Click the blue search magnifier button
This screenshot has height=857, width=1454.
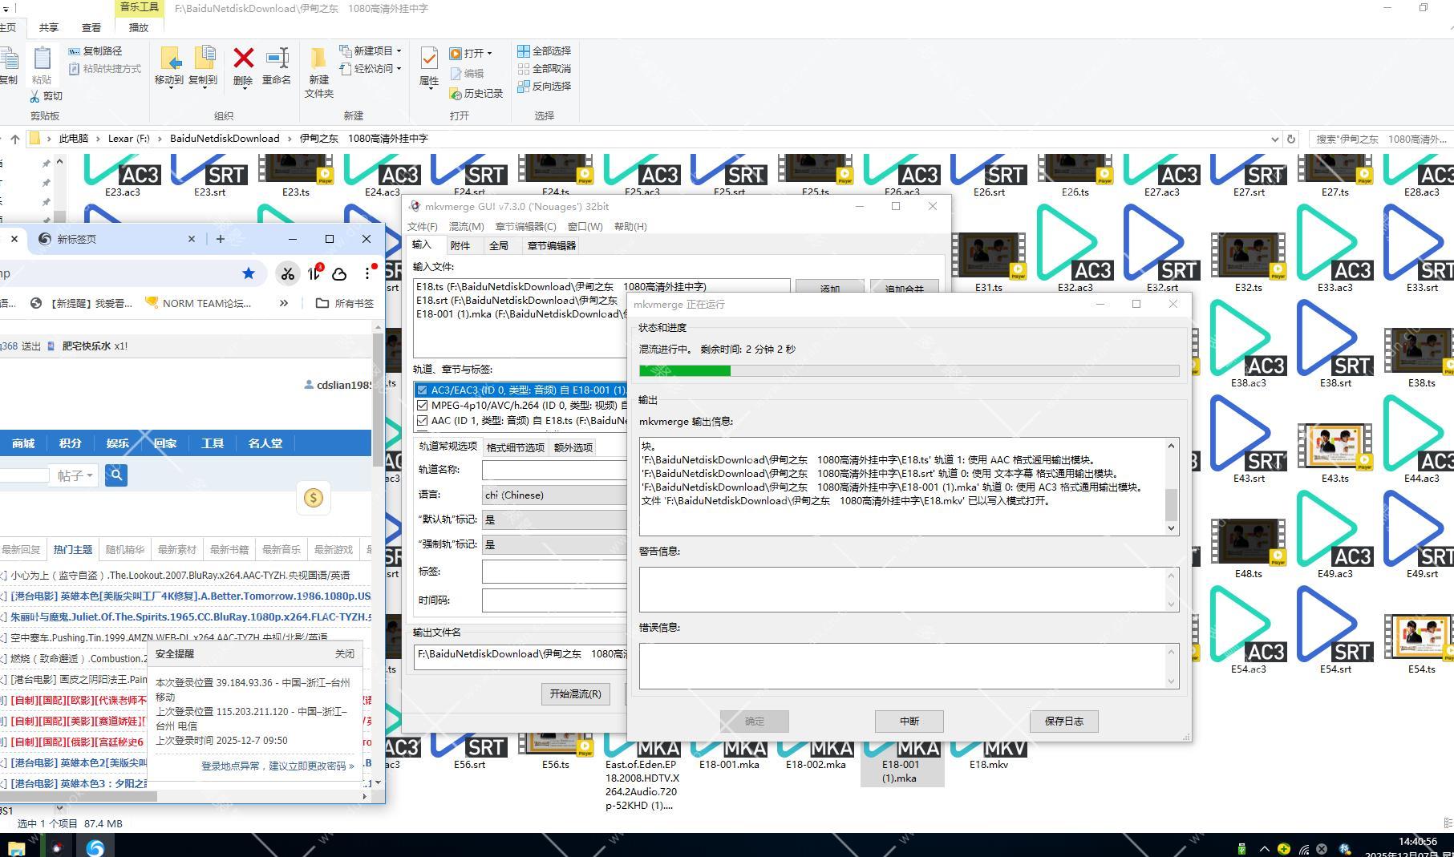[x=116, y=475]
